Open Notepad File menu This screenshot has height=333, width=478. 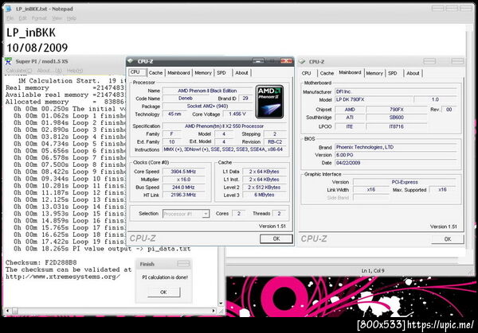coord(10,18)
